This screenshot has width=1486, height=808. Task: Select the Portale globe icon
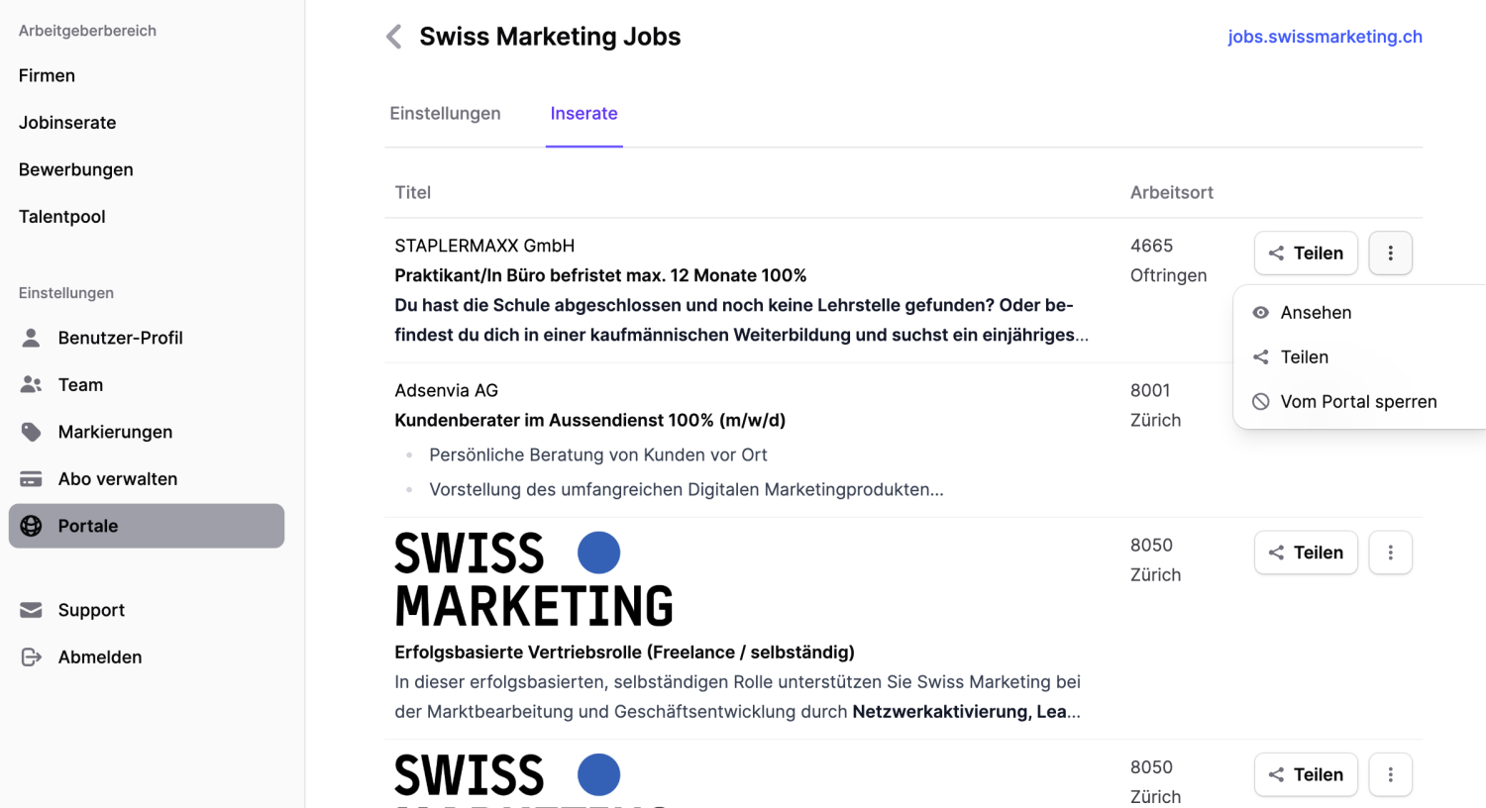31,526
